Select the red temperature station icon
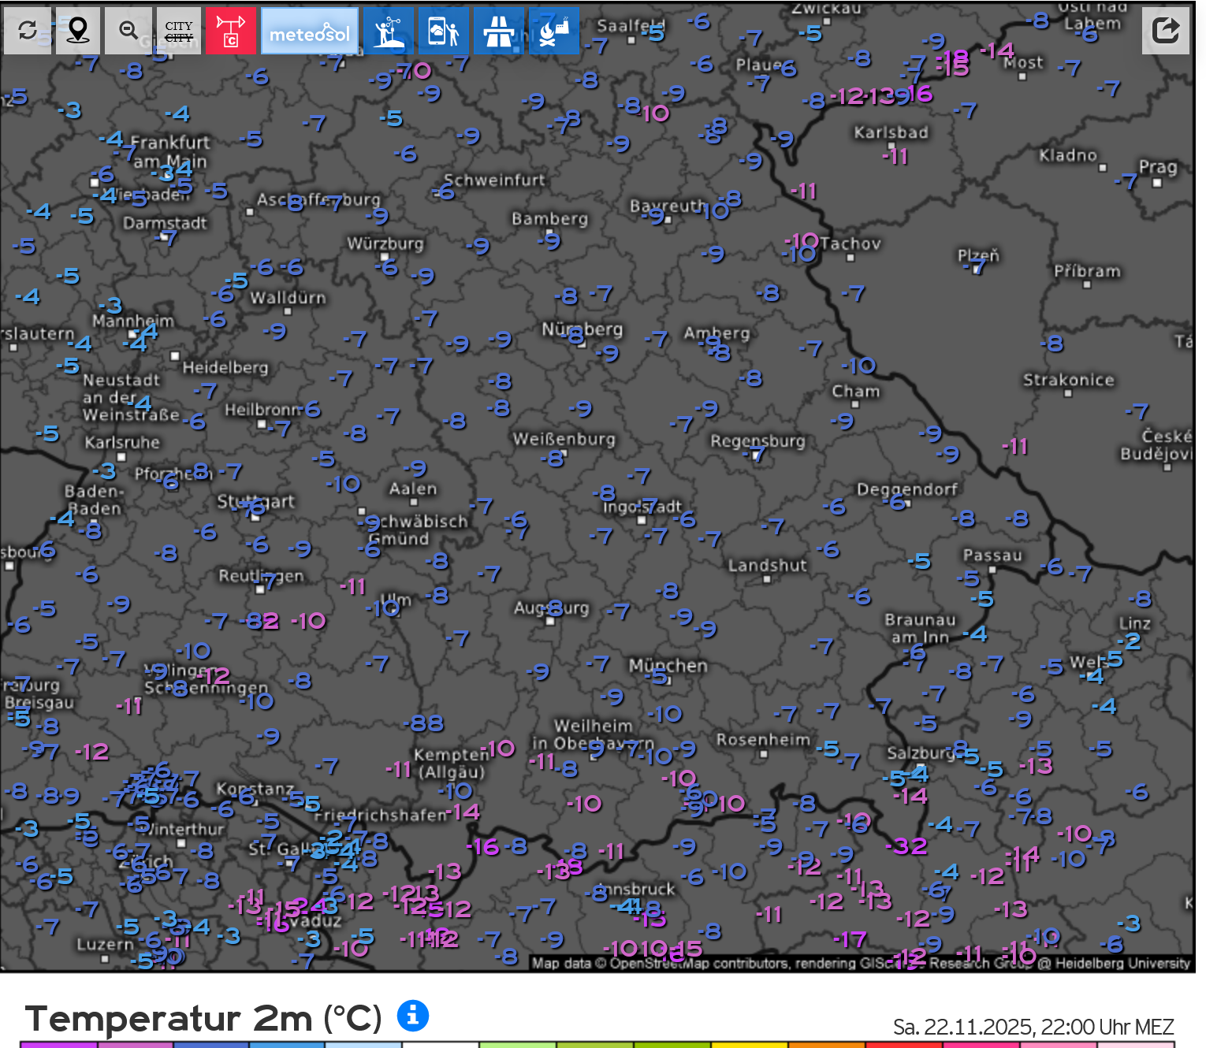The height and width of the screenshot is (1048, 1206). coord(231,31)
